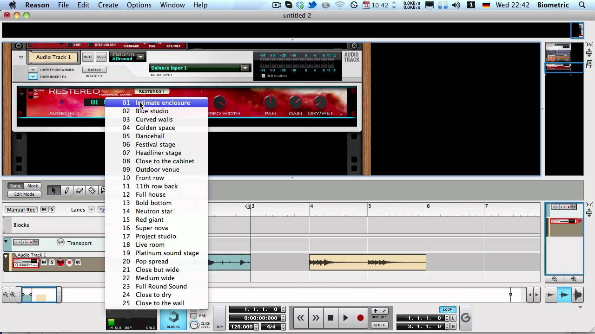Collapse the Transport track triangle
595x334 pixels.
click(x=6, y=242)
